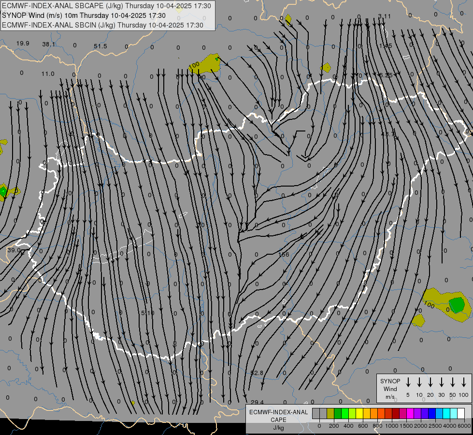Click the '600' tick label of CAPE scale
This screenshot has width=473, height=435.
tap(363, 426)
